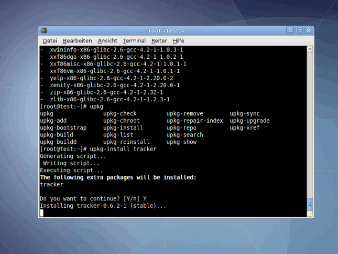The image size is (338, 254).
Task: Open the Terminal menu
Action: [134, 40]
